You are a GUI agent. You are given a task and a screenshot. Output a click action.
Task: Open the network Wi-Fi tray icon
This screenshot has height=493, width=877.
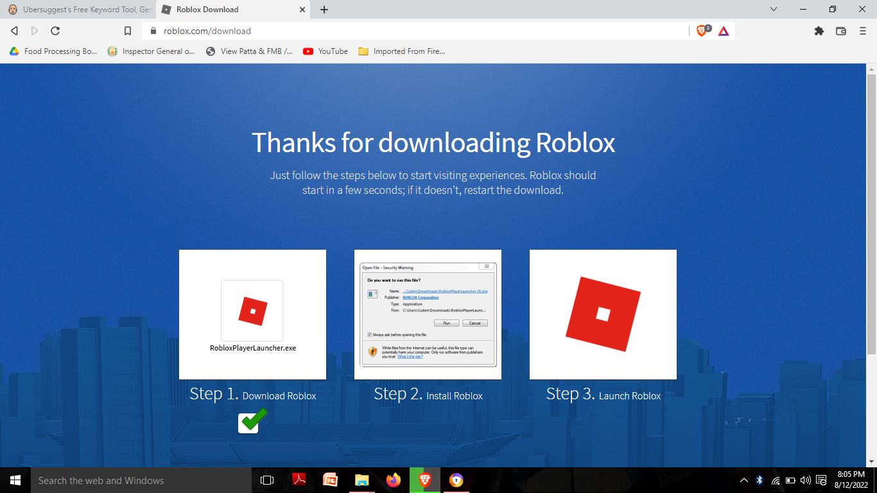776,480
